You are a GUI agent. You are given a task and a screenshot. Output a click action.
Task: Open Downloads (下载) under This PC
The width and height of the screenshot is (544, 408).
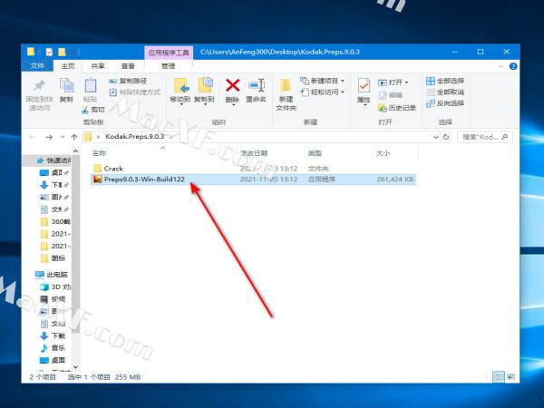tap(53, 335)
